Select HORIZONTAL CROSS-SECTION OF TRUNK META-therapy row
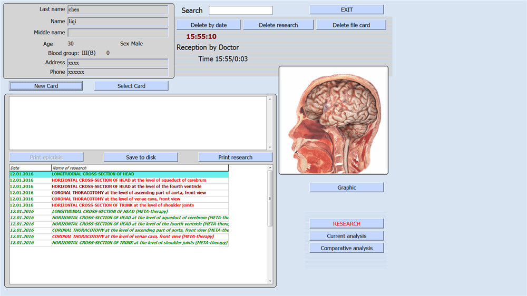 (119, 243)
